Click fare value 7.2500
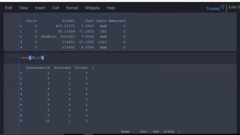 87,26
